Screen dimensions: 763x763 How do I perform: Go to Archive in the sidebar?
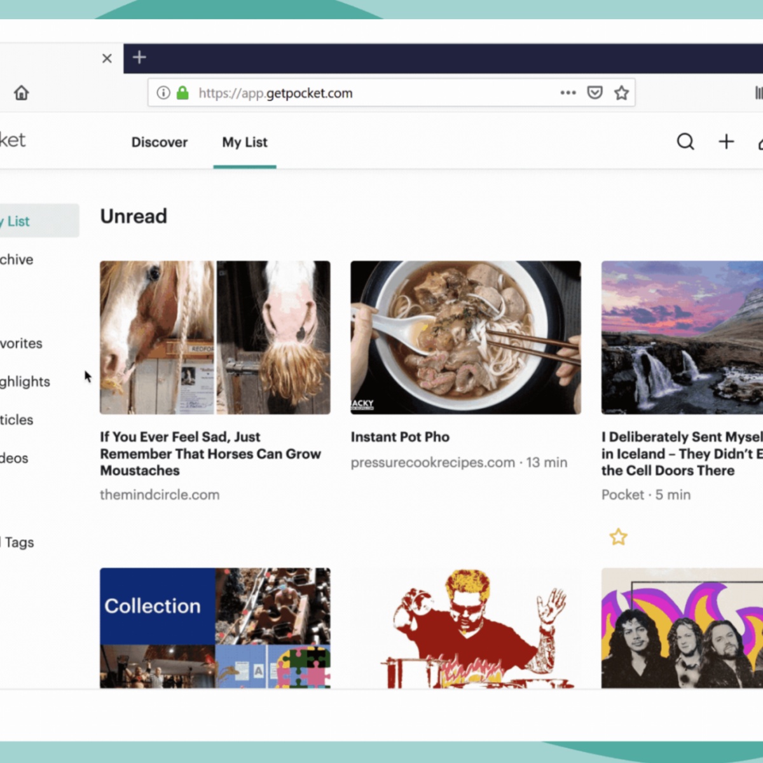[17, 259]
